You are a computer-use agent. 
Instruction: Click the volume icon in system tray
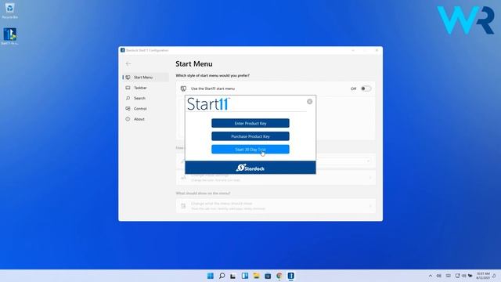(x=439, y=276)
